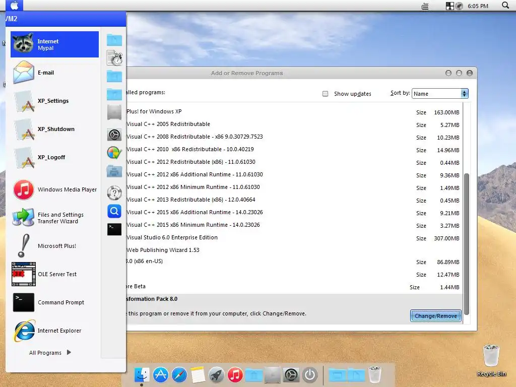
Task: Open the gear Control Panel icon in start menu
Action: pyautogui.click(x=114, y=135)
